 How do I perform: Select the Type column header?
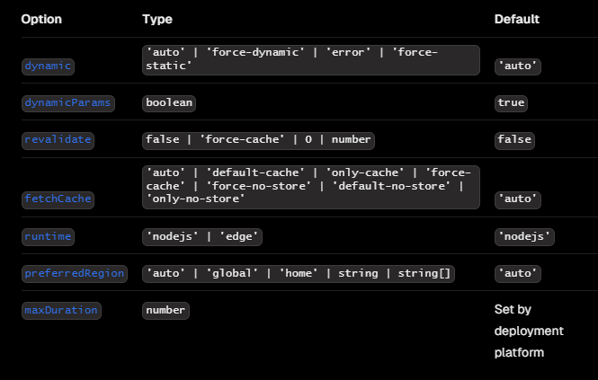point(157,20)
